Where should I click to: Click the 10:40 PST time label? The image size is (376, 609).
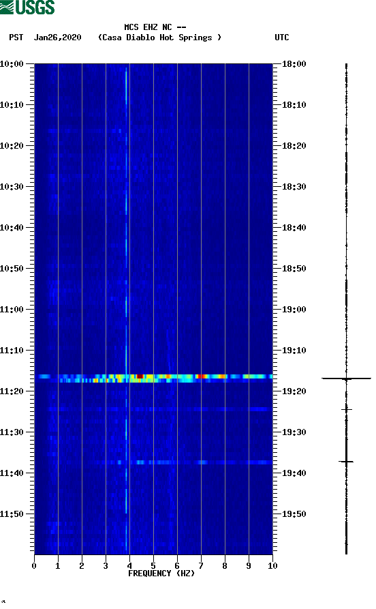[12, 228]
